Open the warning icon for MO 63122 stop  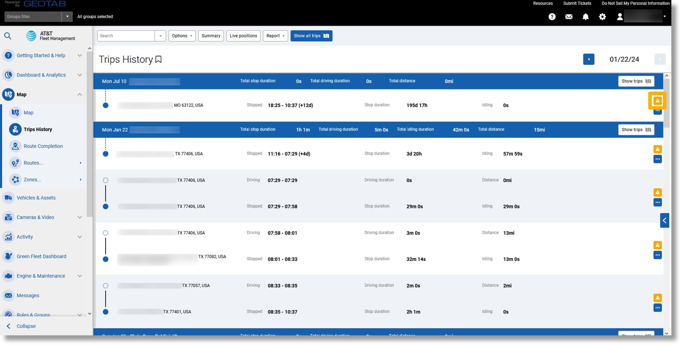(x=657, y=101)
